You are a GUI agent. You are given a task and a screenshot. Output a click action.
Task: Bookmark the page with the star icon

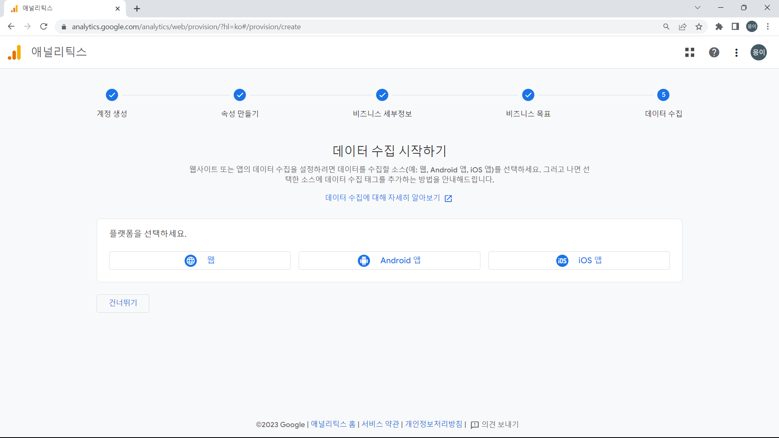(x=699, y=26)
